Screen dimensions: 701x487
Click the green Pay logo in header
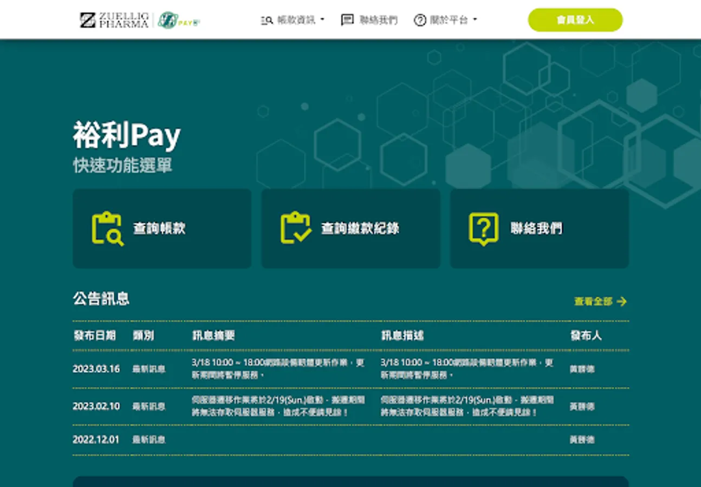point(179,20)
